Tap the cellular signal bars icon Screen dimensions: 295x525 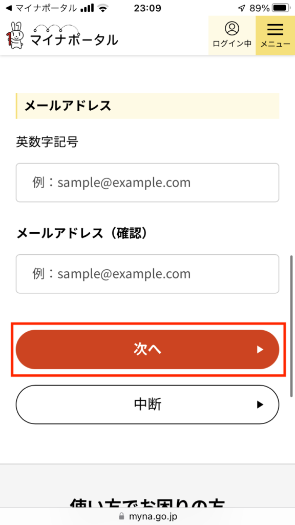point(87,8)
